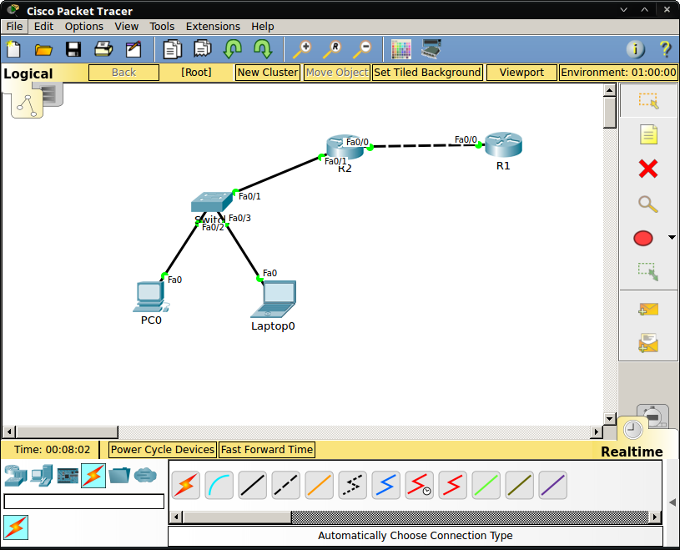Select the Add Simple PDU tool
The height and width of the screenshot is (550, 680).
[648, 309]
